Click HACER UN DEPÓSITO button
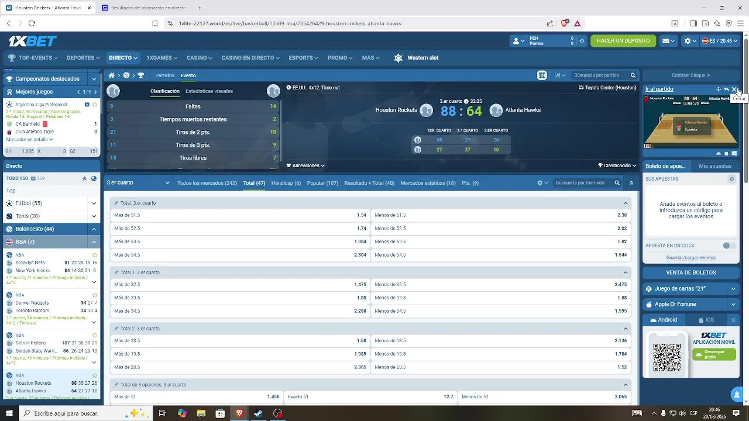Image resolution: width=749 pixels, height=421 pixels. pyautogui.click(x=623, y=41)
